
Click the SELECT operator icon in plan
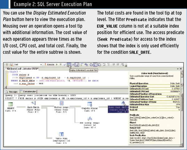[x=11, y=104]
